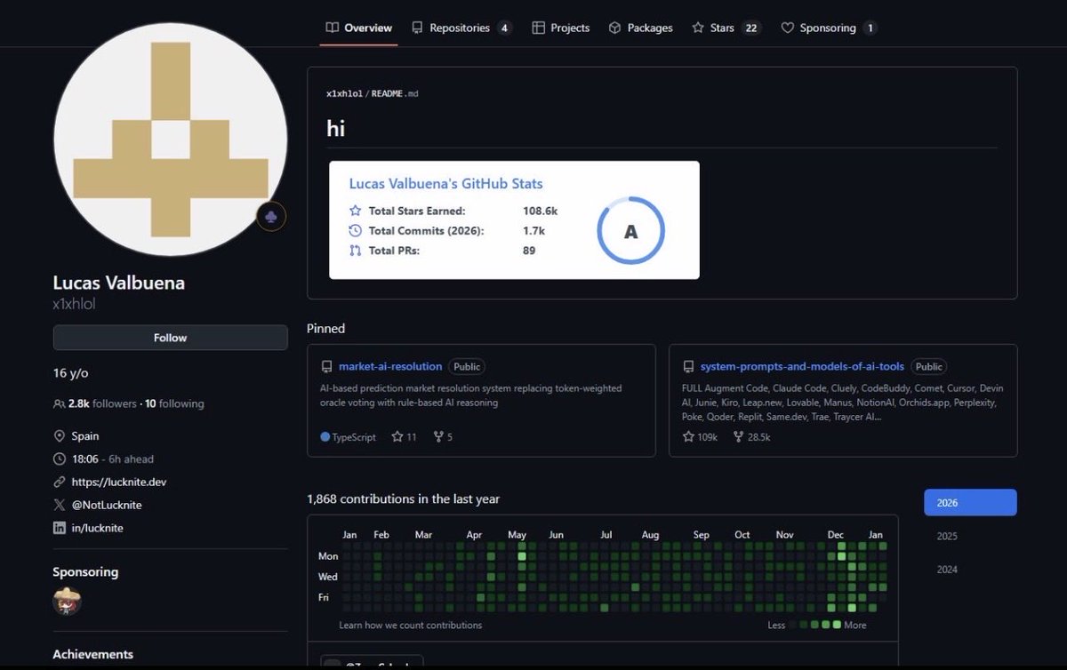1067x670 pixels.
Task: Open the Projects tab
Action: pyautogui.click(x=561, y=28)
